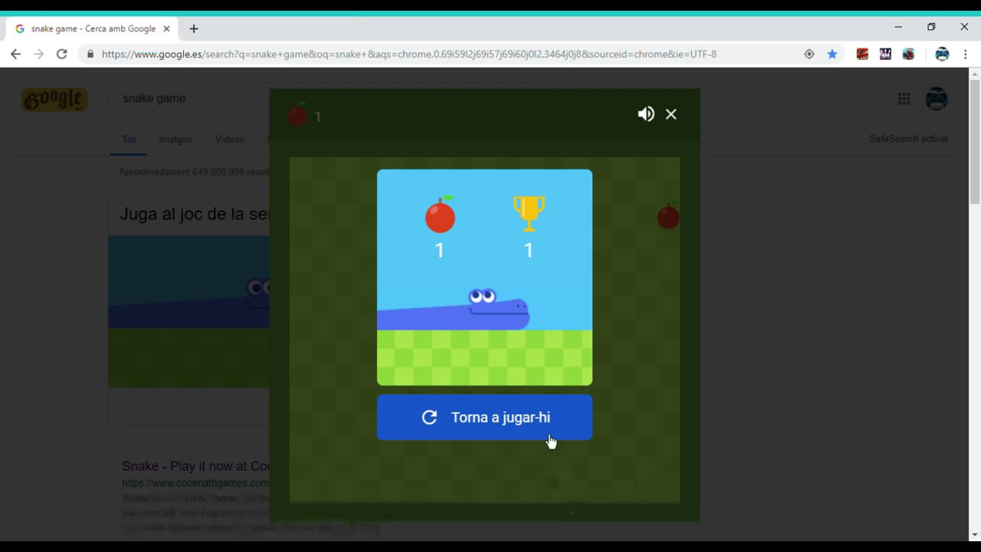The image size is (981, 552).
Task: Click the golden trophy icon
Action: (529, 213)
